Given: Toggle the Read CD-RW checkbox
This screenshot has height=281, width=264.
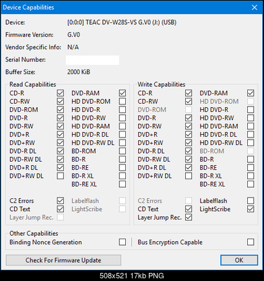Looking at the screenshot, I should [61, 101].
